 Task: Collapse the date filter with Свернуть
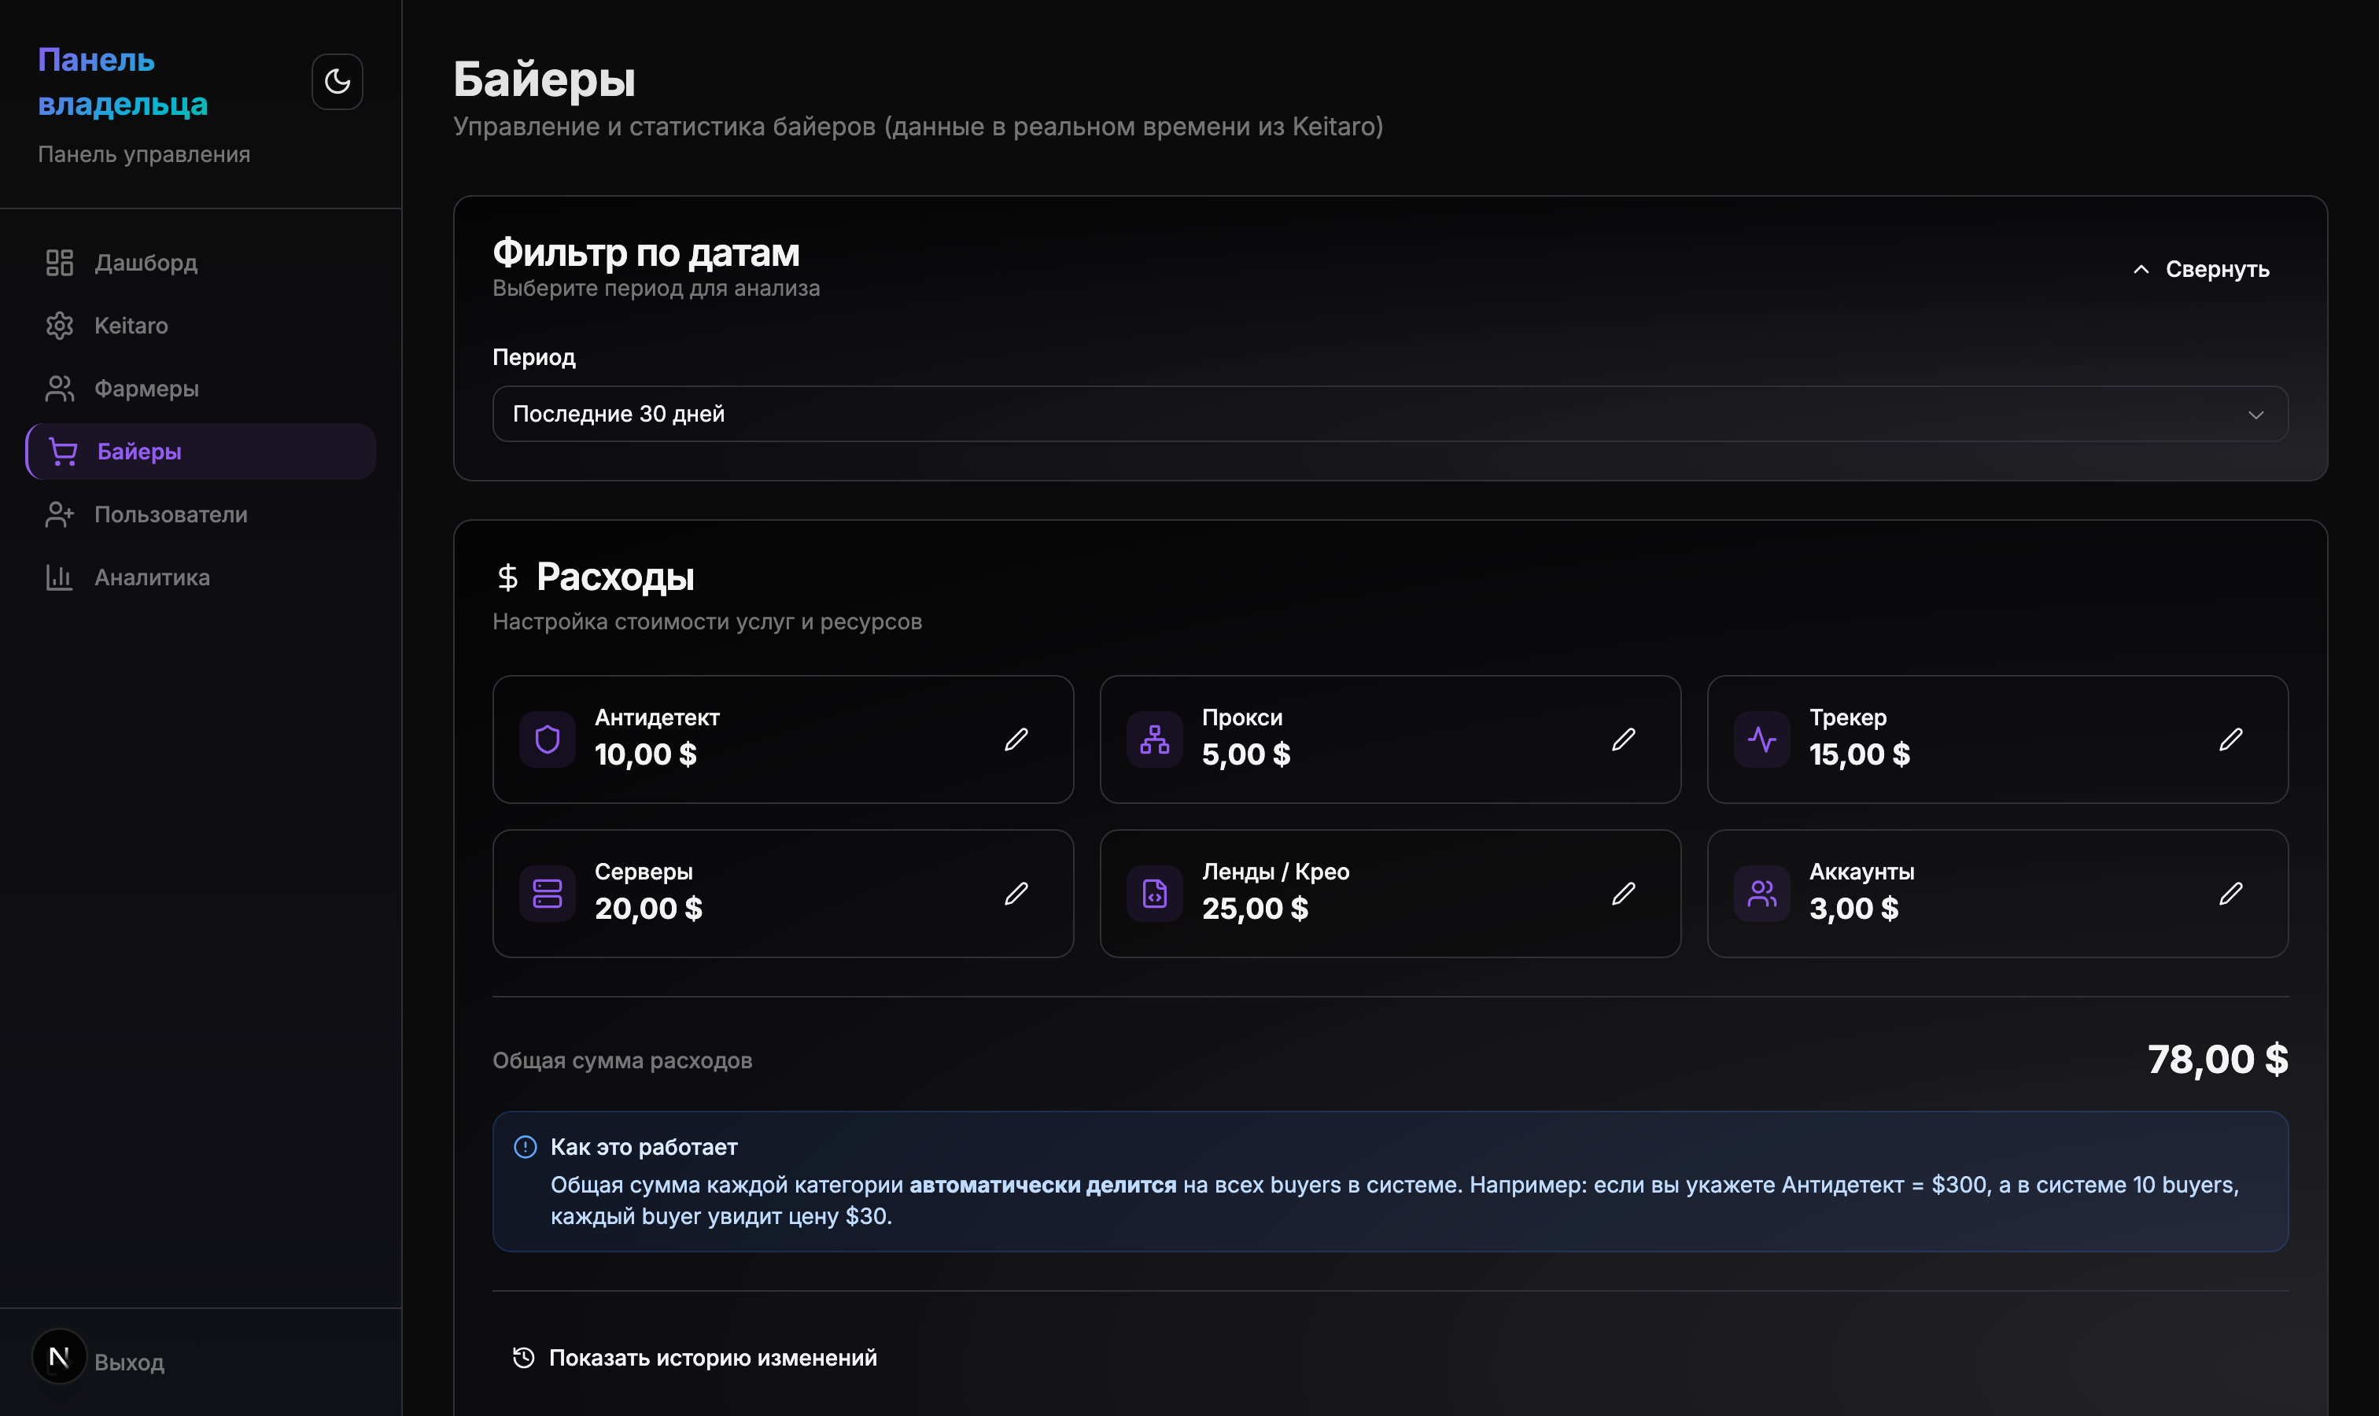[x=2200, y=269]
